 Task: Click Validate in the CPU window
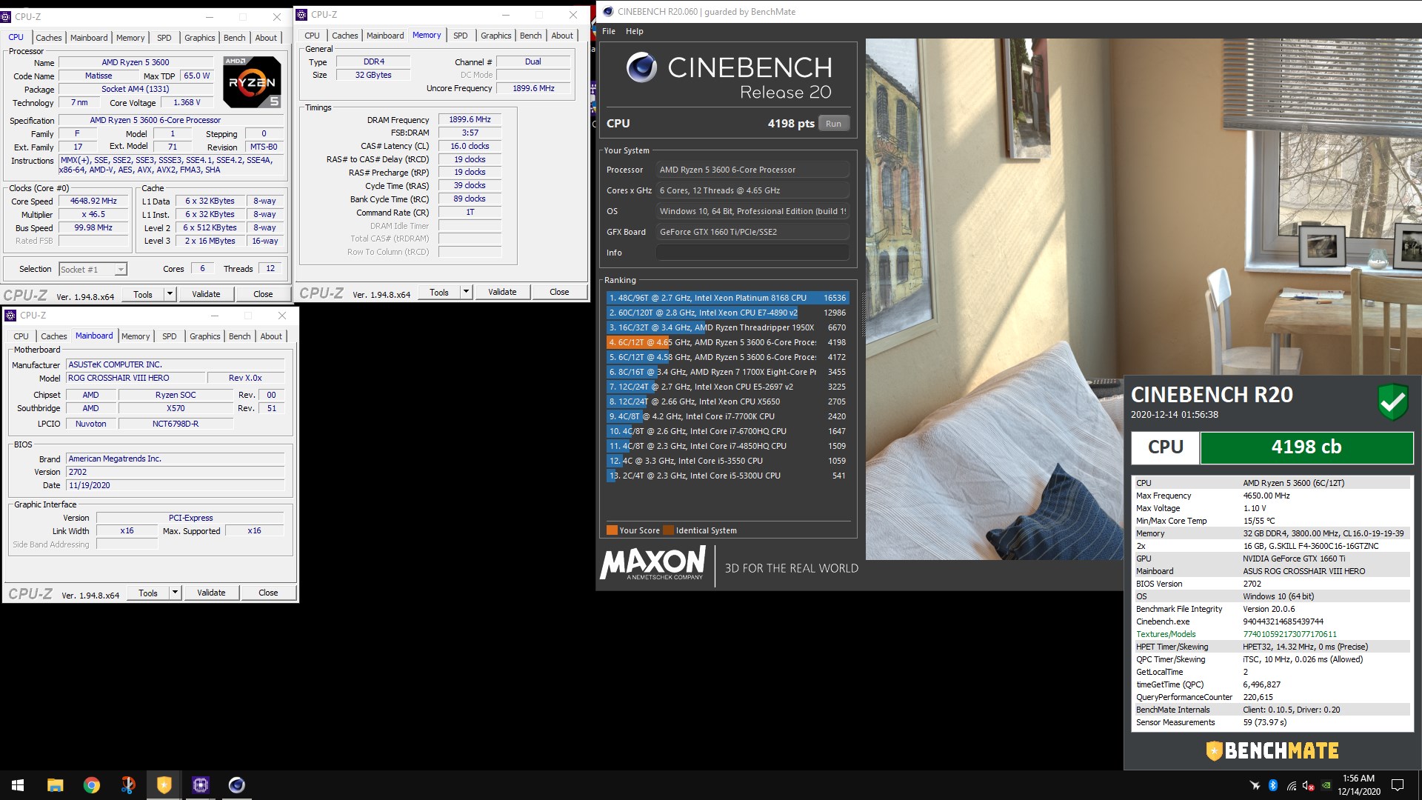click(x=206, y=294)
